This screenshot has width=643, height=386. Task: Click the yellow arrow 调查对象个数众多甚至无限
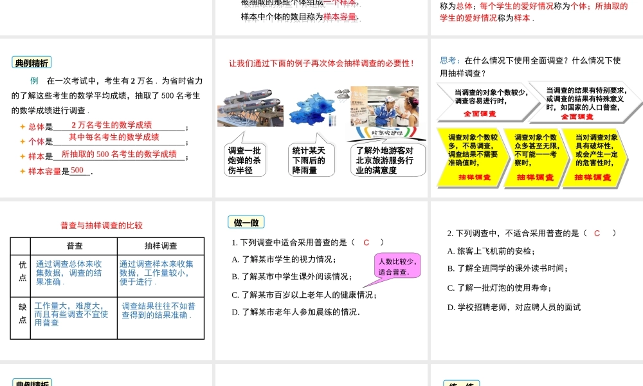535,158
